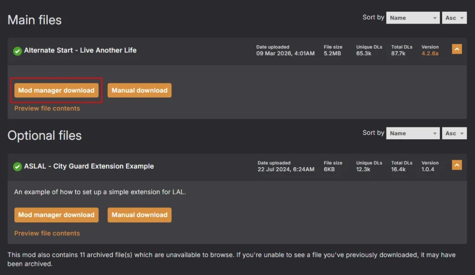The width and height of the screenshot is (475, 275).
Task: Open the Optional files Asc order dropdown
Action: click(x=454, y=133)
